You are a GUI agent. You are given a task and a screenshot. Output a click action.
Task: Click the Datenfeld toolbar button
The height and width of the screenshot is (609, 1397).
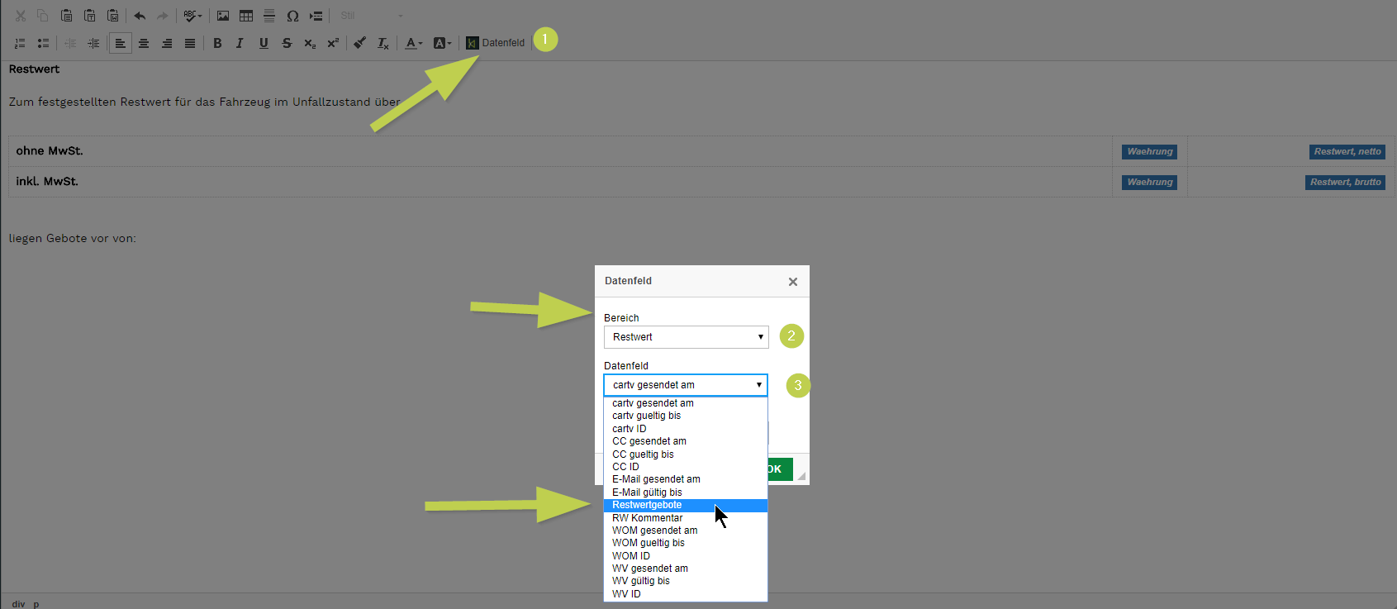point(495,43)
